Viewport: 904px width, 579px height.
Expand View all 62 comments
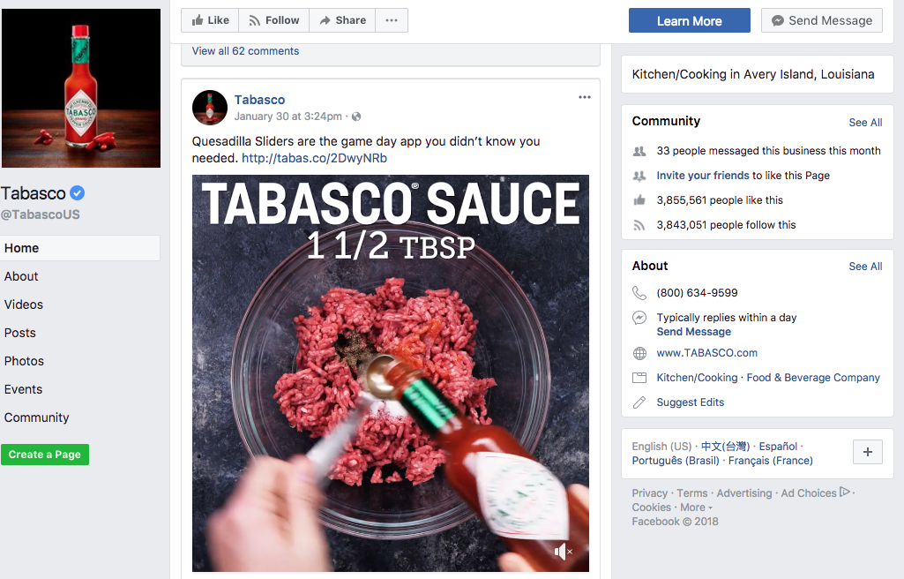point(245,51)
